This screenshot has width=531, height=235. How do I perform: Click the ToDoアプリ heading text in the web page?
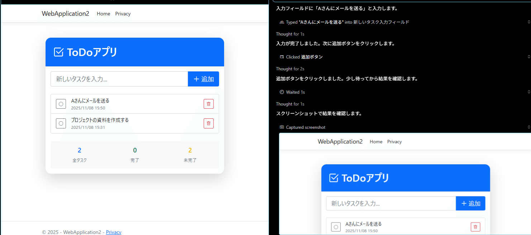coord(92,52)
